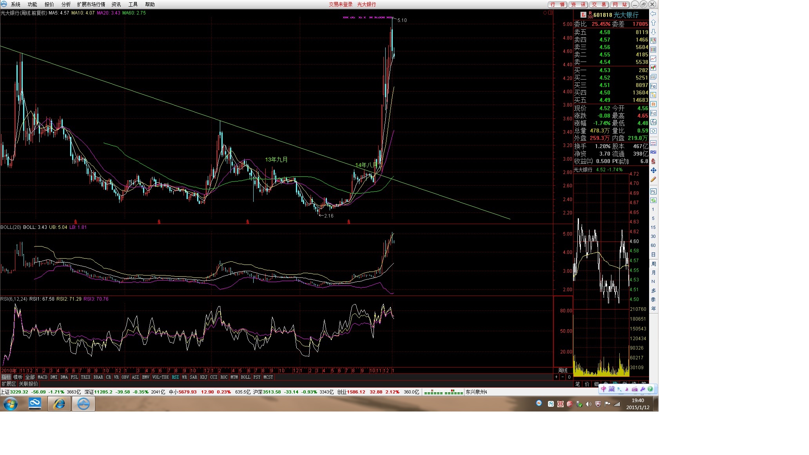
Task: Open the 扩展市场行情 menu
Action: click(91, 4)
